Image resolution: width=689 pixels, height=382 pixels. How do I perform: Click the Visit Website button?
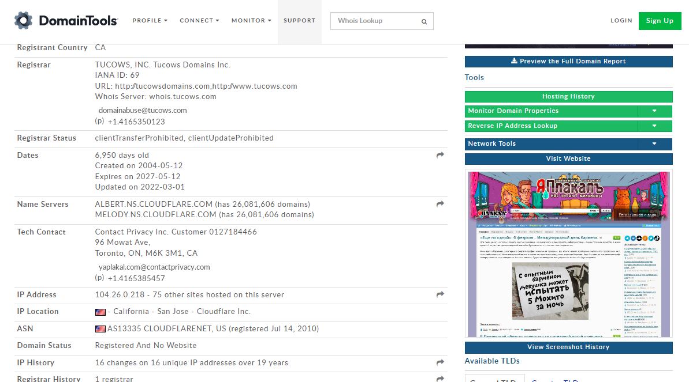(569, 159)
